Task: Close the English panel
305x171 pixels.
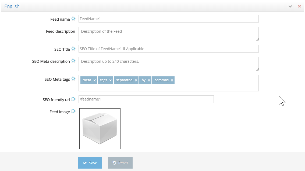Action: point(299,6)
